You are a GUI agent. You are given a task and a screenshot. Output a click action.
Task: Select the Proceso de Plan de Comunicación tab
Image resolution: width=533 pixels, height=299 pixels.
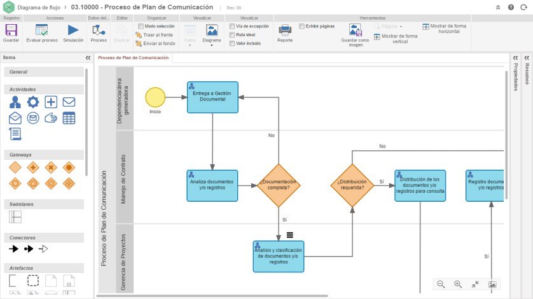(134, 58)
